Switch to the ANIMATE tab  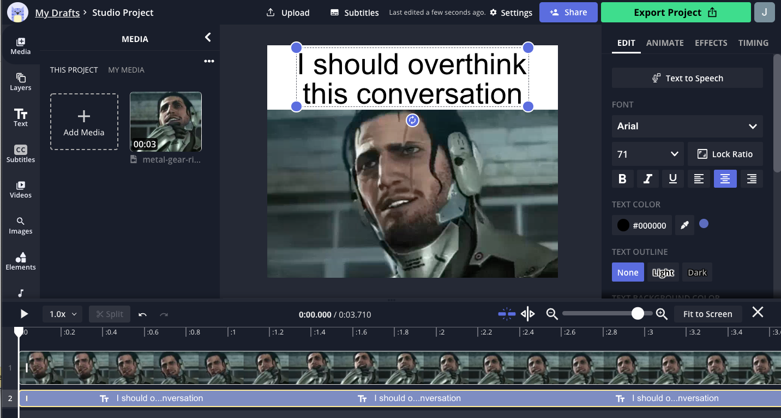[x=665, y=43]
